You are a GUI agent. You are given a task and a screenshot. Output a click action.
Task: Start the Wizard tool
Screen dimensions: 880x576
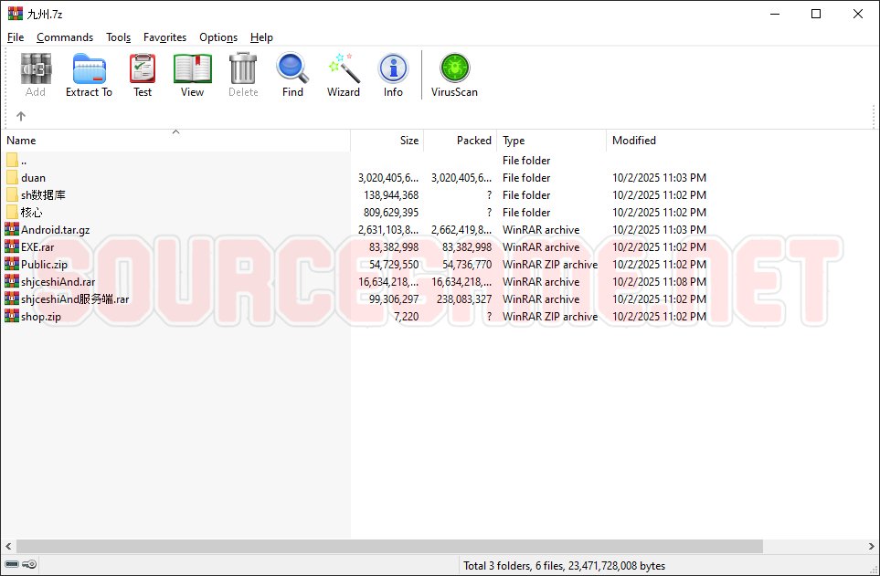344,75
